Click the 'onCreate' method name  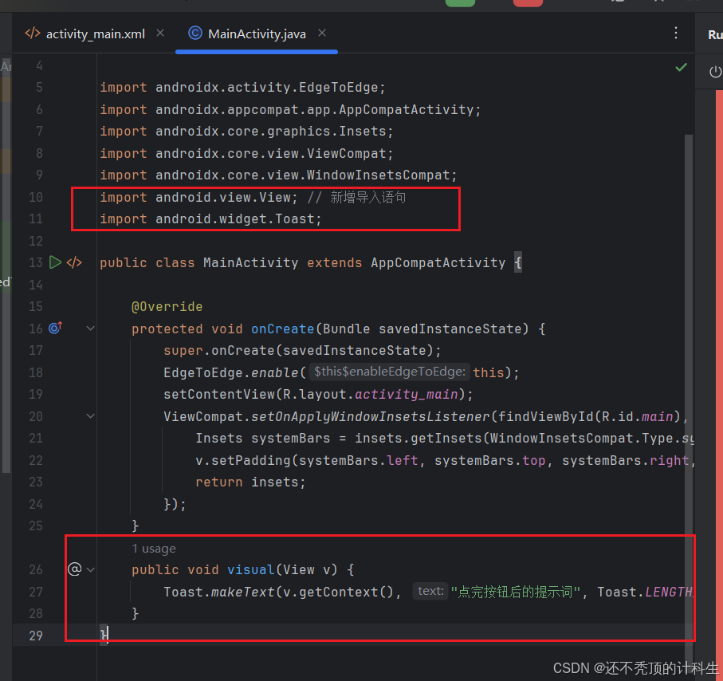[282, 329]
